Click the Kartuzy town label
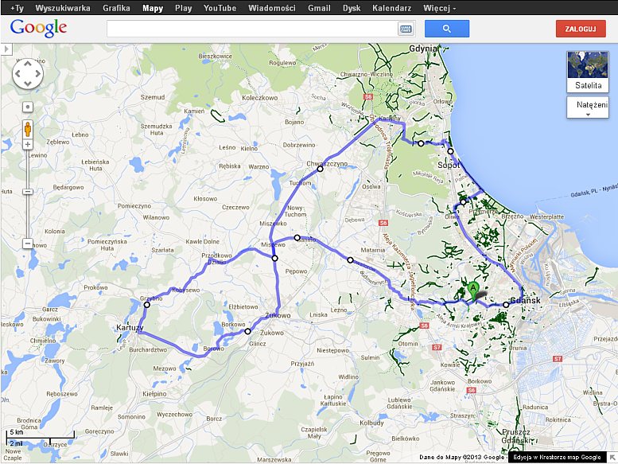The height and width of the screenshot is (464, 618). point(130,328)
